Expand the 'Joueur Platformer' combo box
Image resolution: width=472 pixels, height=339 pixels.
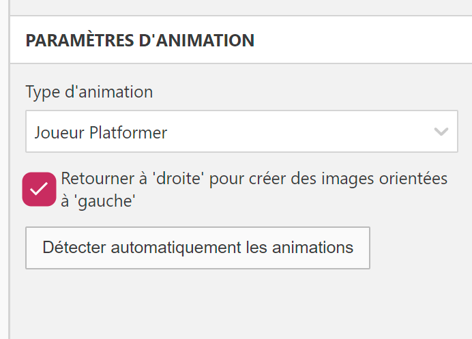(x=241, y=132)
